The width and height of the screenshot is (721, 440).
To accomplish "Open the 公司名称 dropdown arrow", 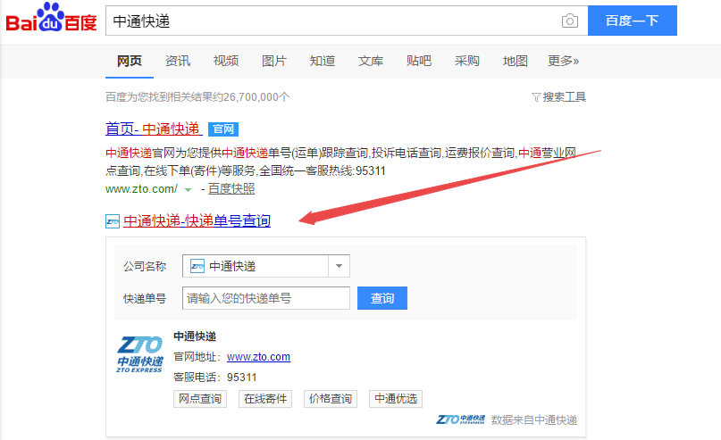I will coord(339,266).
